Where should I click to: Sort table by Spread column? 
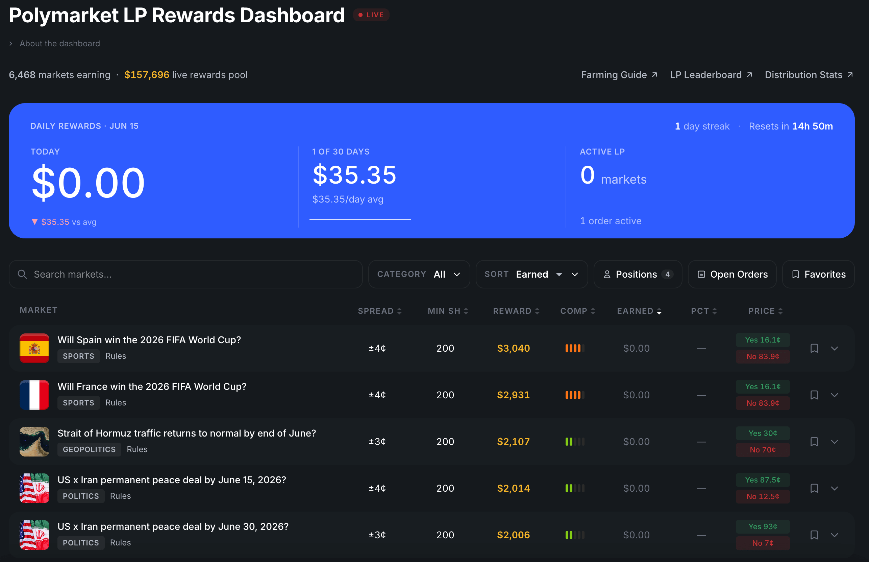click(380, 311)
